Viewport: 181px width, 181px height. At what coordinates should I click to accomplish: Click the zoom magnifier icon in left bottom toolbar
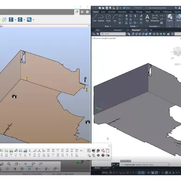tap(9, 164)
